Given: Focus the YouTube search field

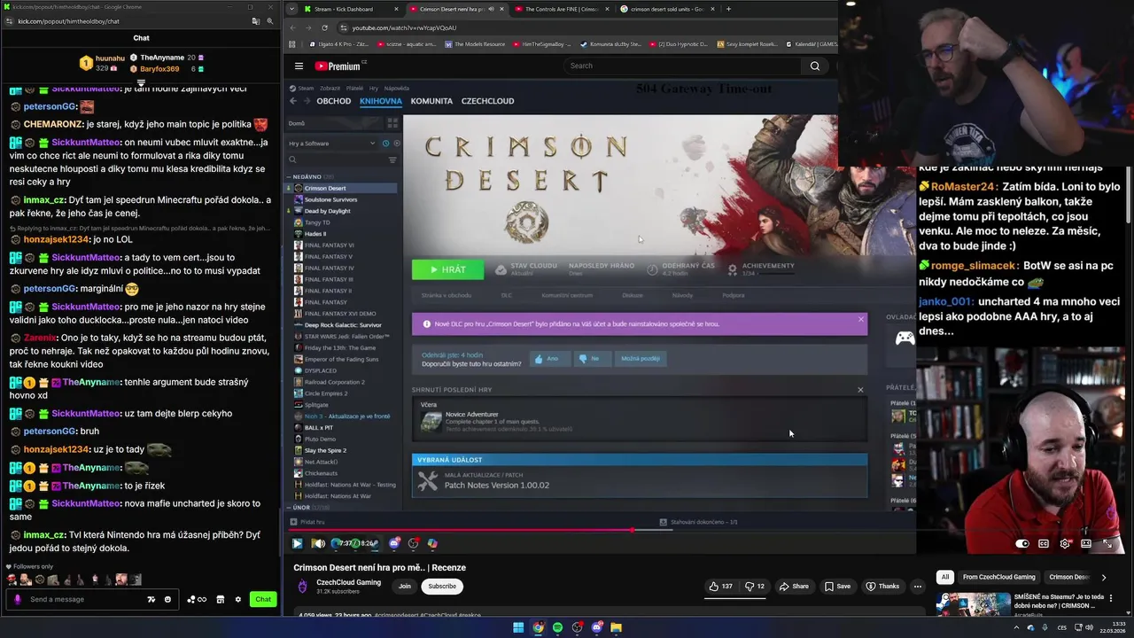Looking at the screenshot, I should click(x=682, y=66).
